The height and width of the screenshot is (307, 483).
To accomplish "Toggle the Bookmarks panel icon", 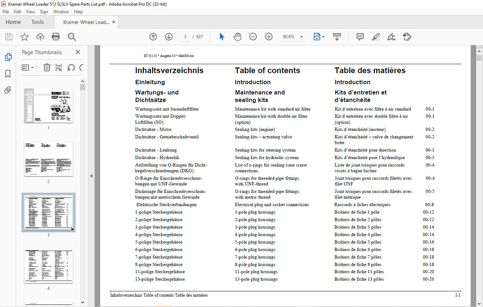I will (x=8, y=74).
